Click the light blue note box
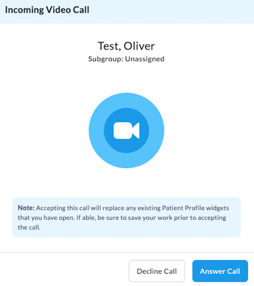Screen dimensions: 254x286 126,217
